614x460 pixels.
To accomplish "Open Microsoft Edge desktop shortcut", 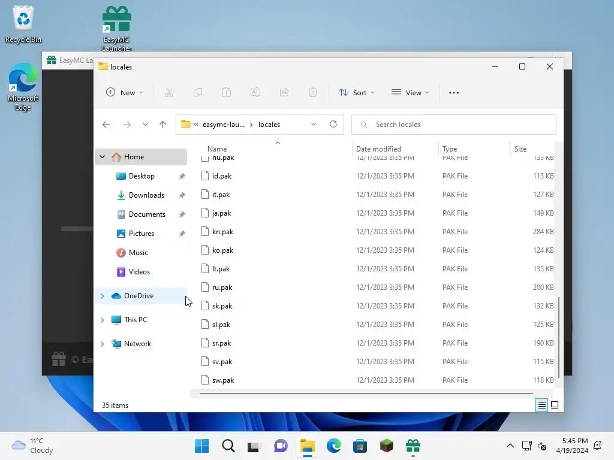I will pos(23,87).
